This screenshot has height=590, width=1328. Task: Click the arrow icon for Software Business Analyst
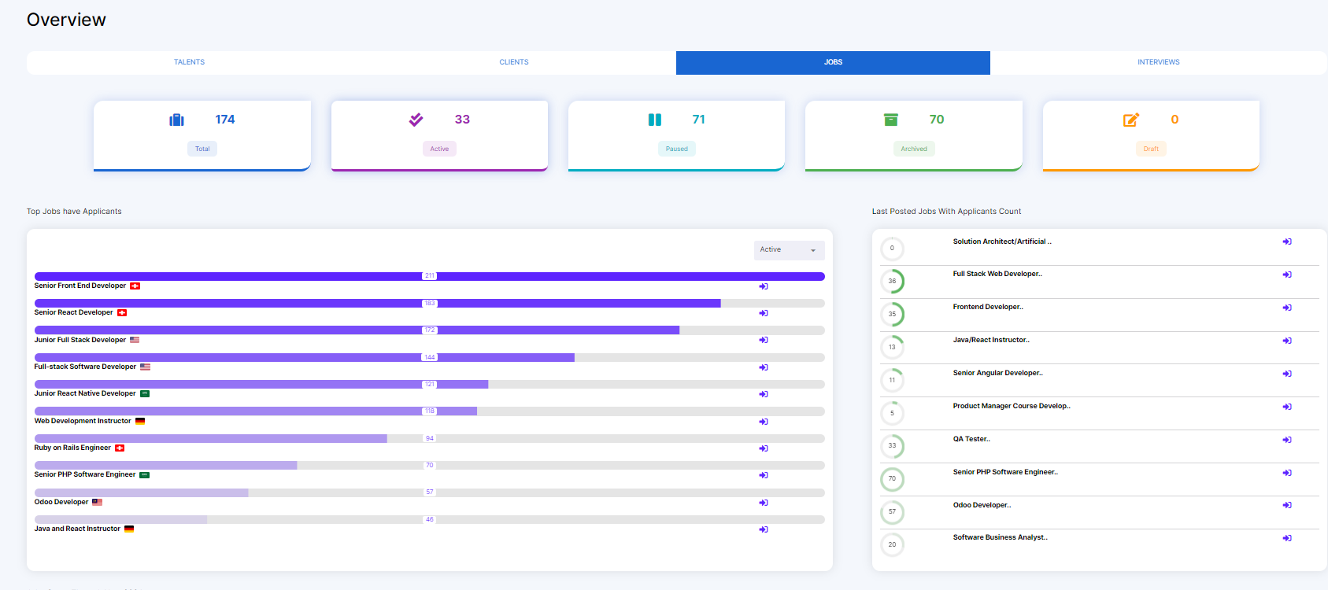click(x=1286, y=538)
